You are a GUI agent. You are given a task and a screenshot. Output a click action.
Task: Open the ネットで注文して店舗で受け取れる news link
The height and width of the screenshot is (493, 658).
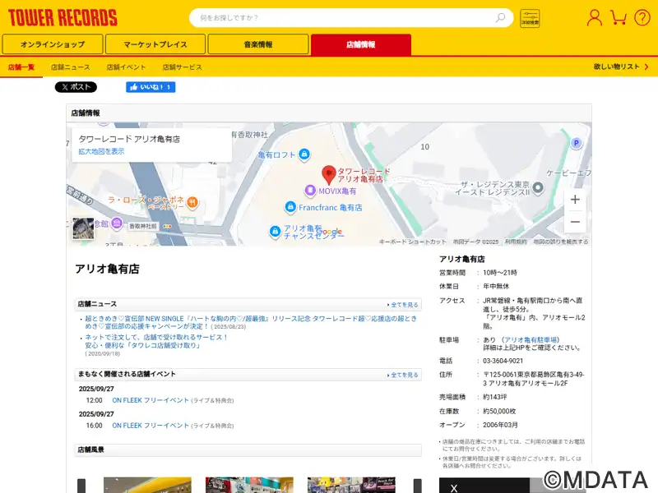click(x=156, y=341)
